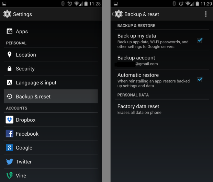Select the Backup & reset menu entry

tap(51, 96)
